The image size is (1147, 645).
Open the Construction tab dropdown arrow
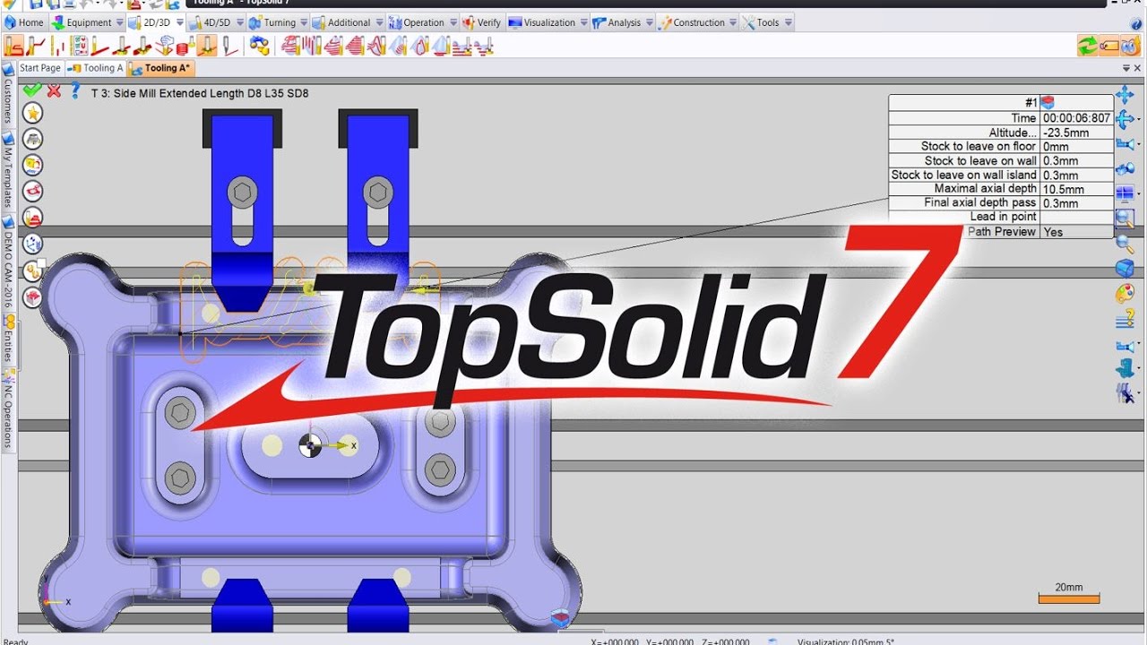733,22
